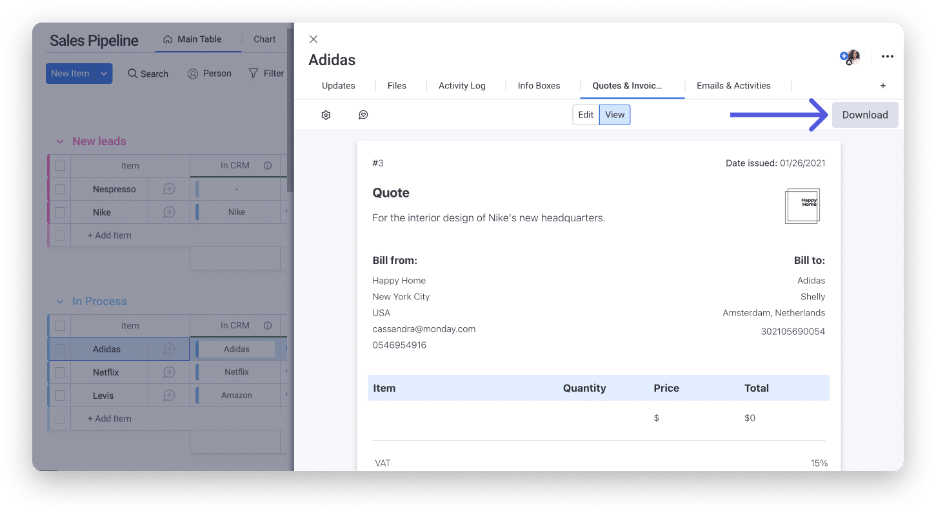Download the quote
Screen dimensions: 936x513
click(x=865, y=115)
